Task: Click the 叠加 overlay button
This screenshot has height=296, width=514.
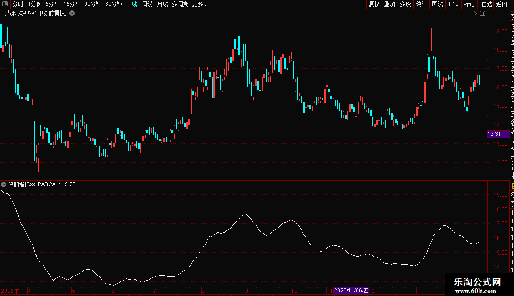Action: [389, 4]
